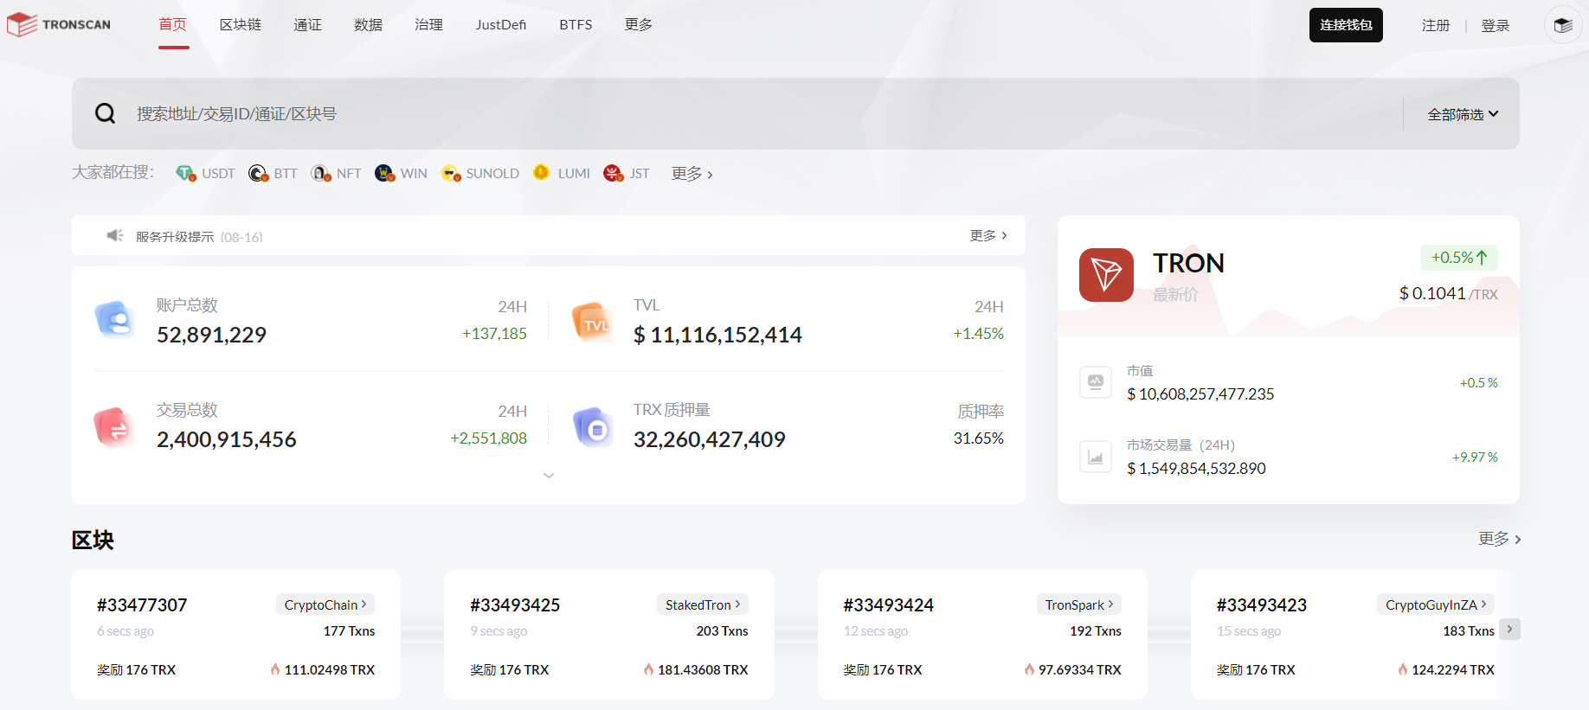Click the announcement speaker icon

115,235
